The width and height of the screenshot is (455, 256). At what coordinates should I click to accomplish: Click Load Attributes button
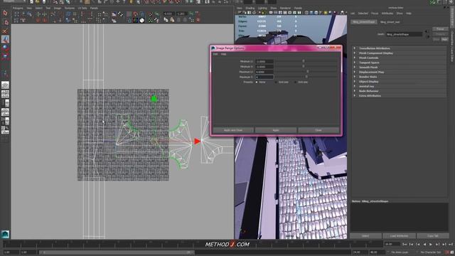399,235
